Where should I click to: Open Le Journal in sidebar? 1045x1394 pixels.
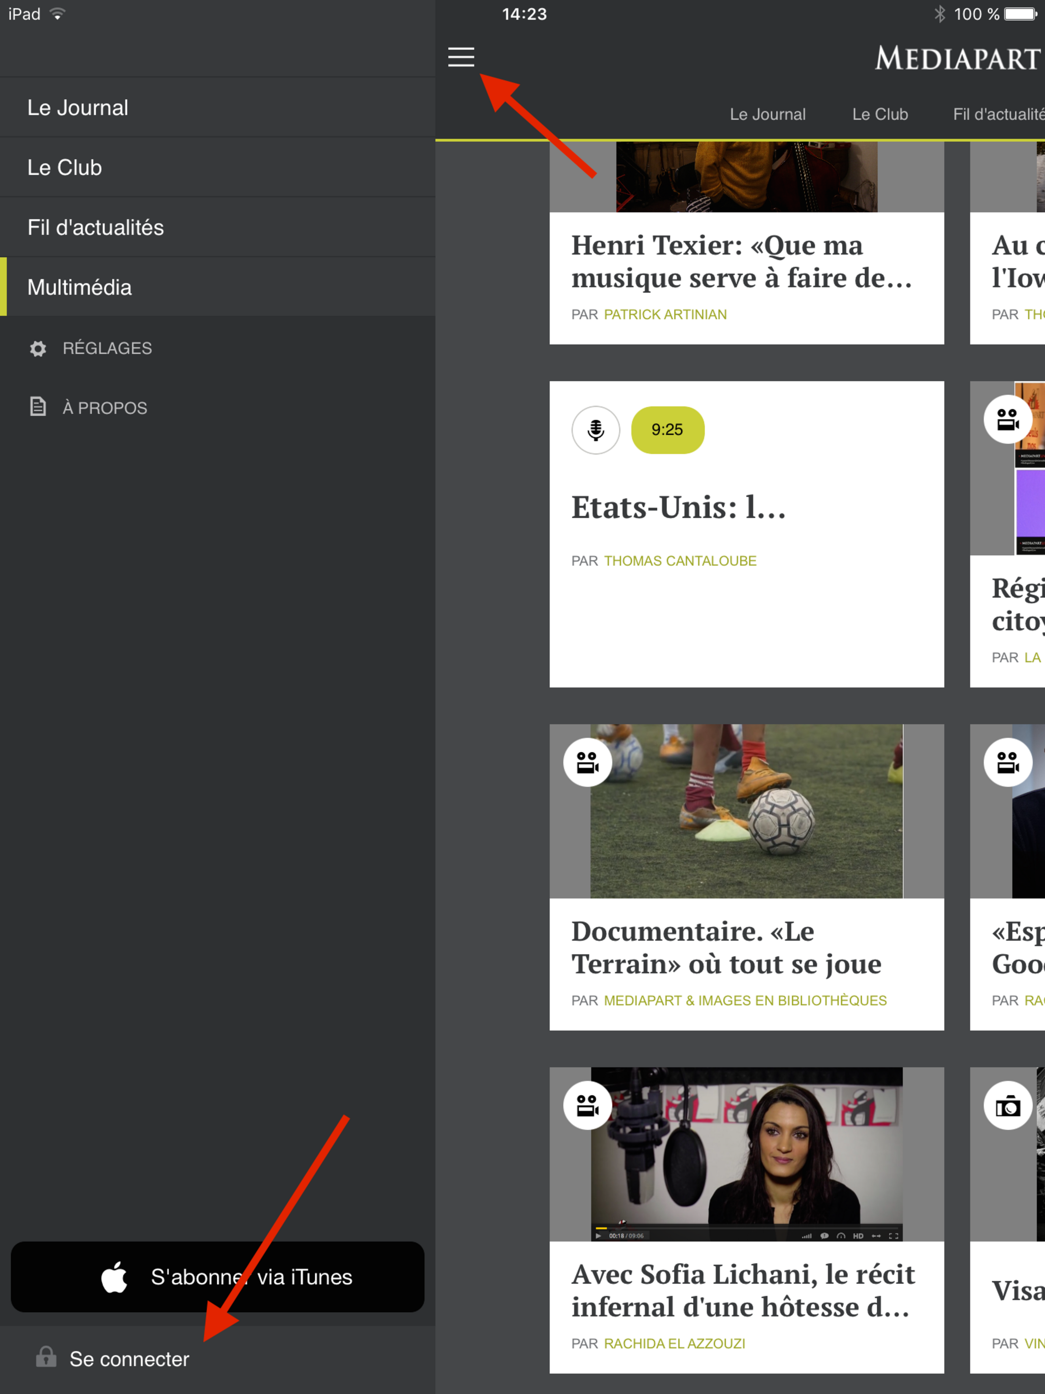tap(218, 108)
